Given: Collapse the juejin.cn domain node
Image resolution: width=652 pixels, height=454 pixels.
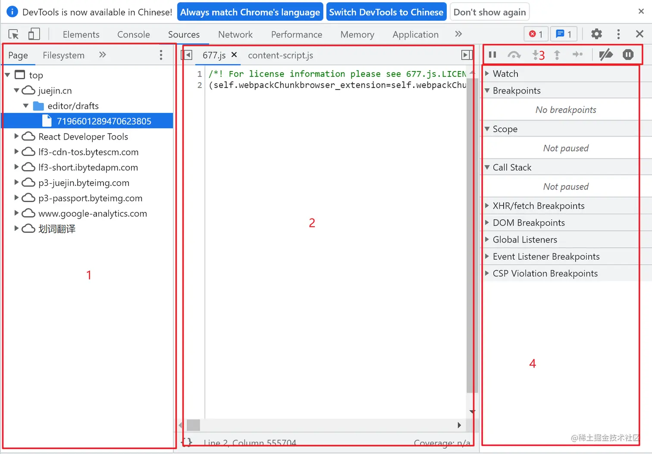Looking at the screenshot, I should point(16,90).
